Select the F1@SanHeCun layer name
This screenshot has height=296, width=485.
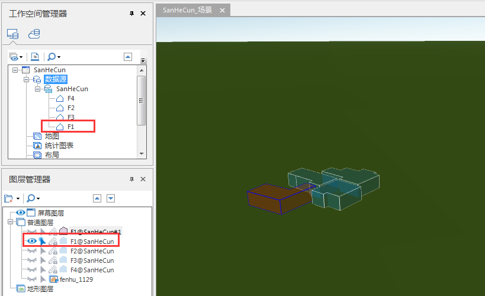coord(92,242)
